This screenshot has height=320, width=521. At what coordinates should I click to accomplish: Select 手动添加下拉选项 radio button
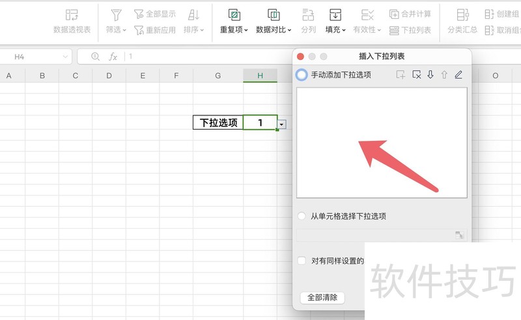coord(302,74)
